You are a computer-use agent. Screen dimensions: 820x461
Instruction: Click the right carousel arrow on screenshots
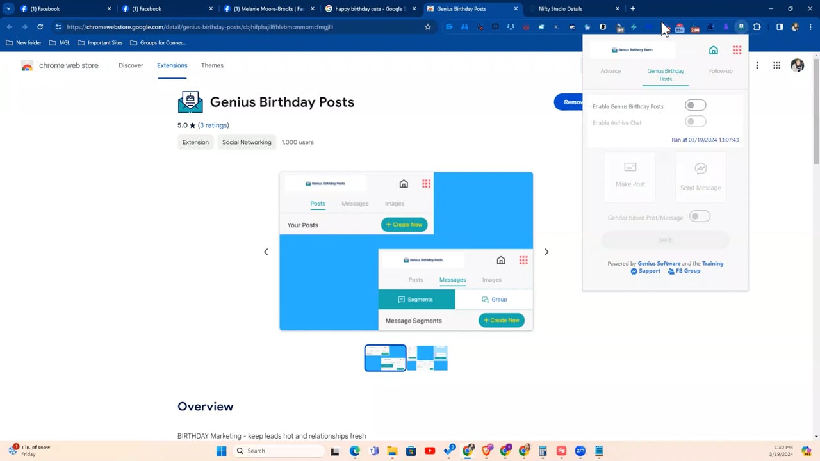(546, 251)
